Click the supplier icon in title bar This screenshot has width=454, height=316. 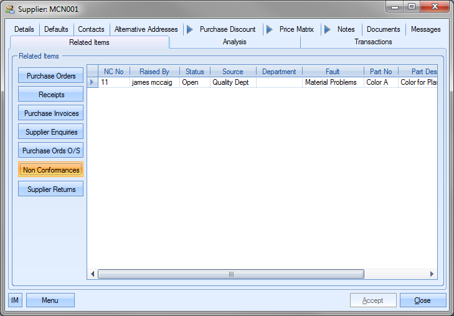pyautogui.click(x=10, y=9)
